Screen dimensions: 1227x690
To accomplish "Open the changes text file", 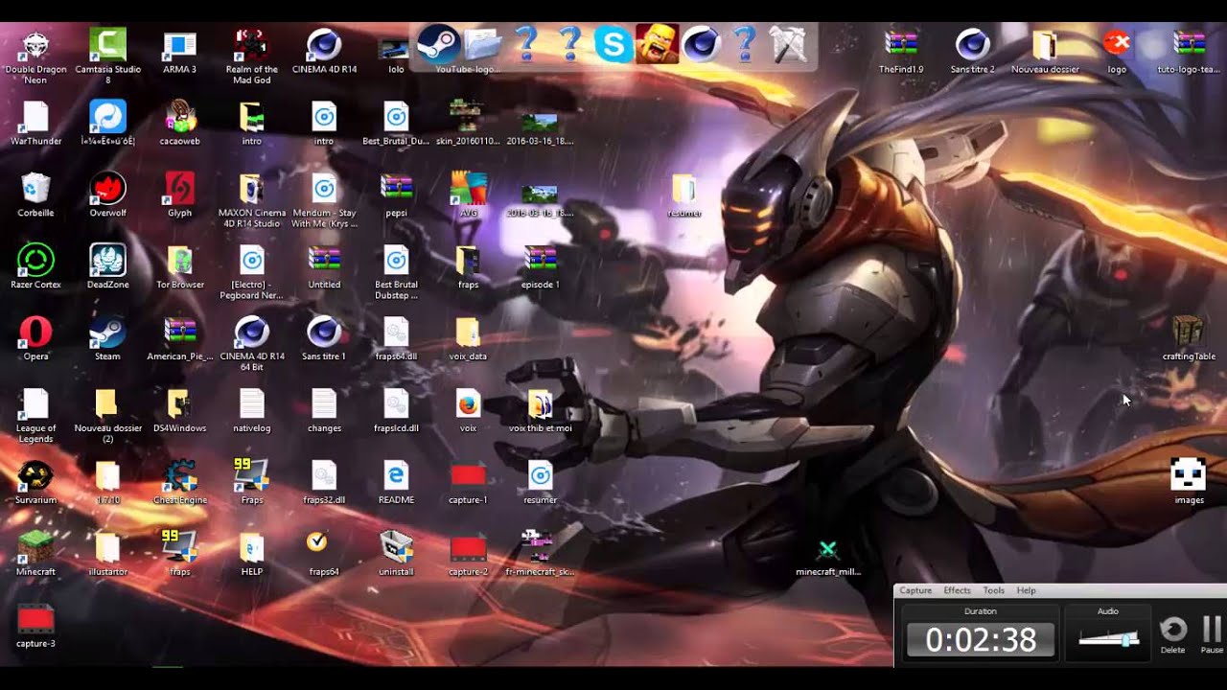I will coord(324,404).
